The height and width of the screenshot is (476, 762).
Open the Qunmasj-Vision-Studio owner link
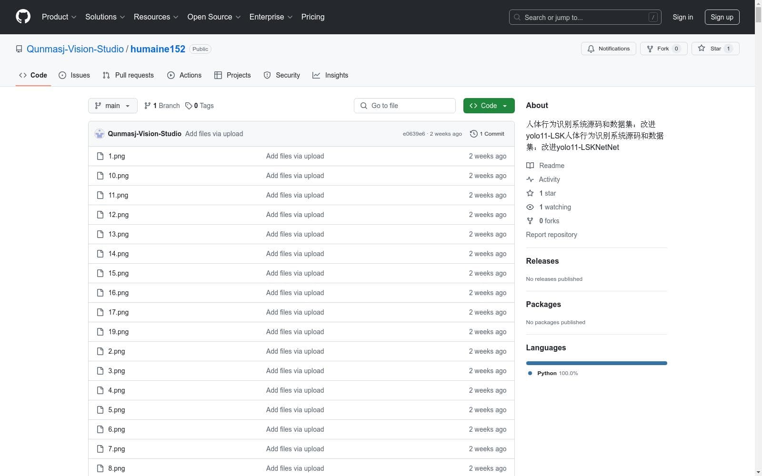75,49
